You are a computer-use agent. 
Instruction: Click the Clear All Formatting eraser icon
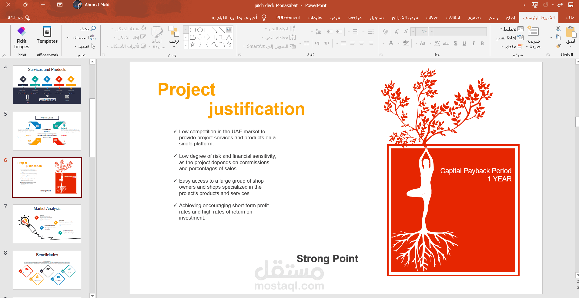[x=386, y=31]
